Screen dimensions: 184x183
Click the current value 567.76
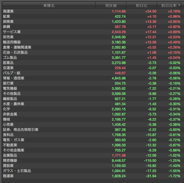coord(120,27)
